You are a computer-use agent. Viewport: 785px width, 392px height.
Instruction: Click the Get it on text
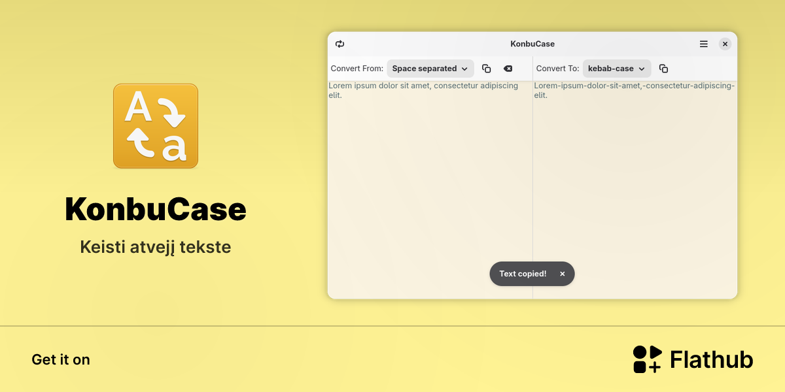(61, 360)
